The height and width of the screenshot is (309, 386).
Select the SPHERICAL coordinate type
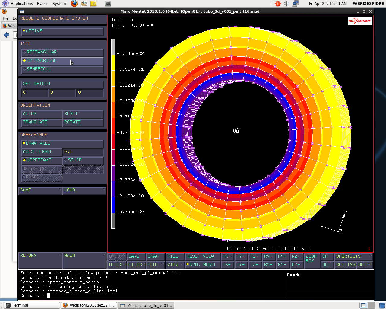pyautogui.click(x=62, y=69)
